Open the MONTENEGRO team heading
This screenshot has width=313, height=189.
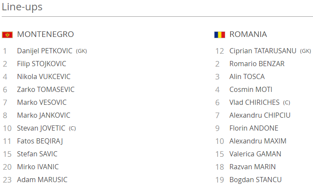tap(46, 34)
